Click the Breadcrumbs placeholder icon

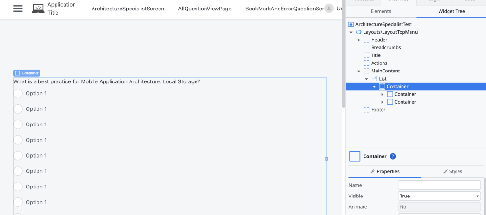366,47
